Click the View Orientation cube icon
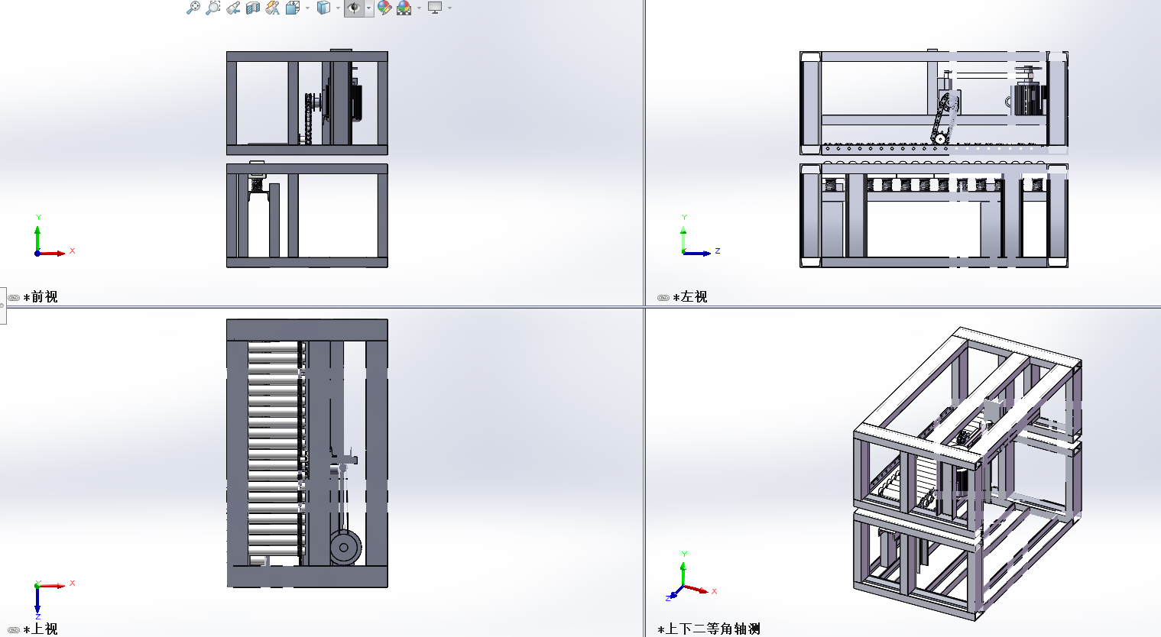 point(292,8)
